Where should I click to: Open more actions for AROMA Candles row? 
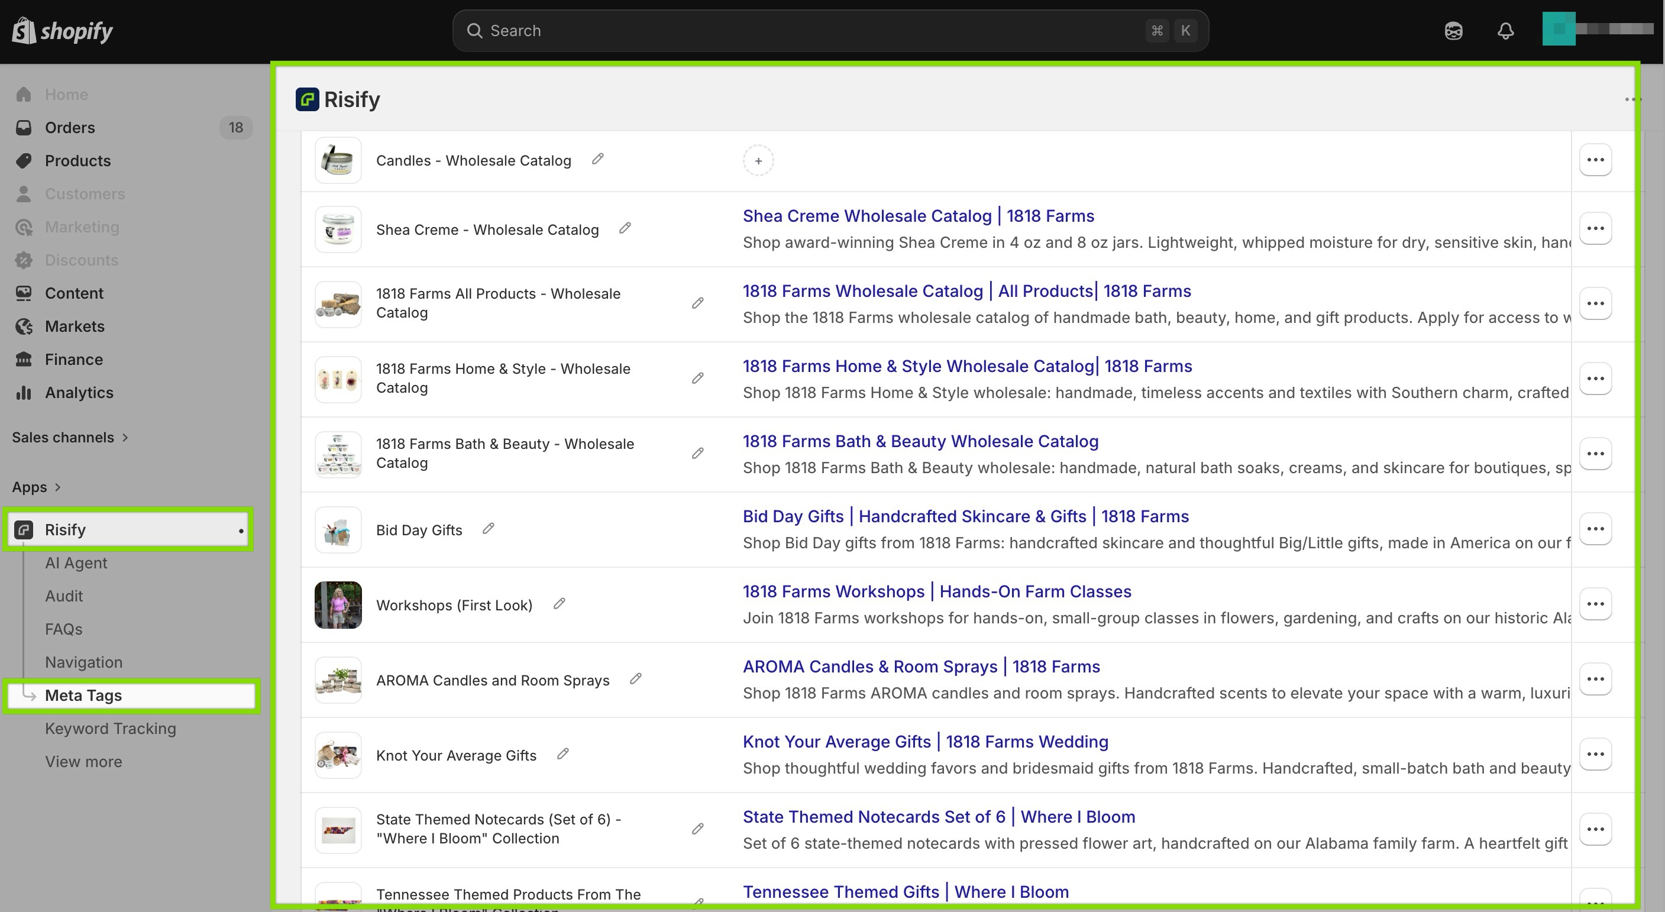(x=1595, y=678)
